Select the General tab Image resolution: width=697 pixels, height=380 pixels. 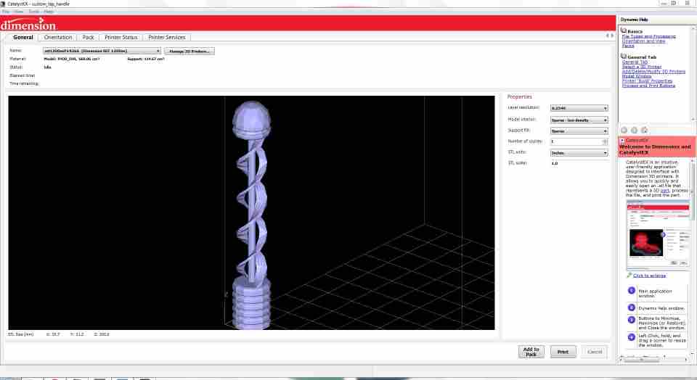(x=23, y=37)
